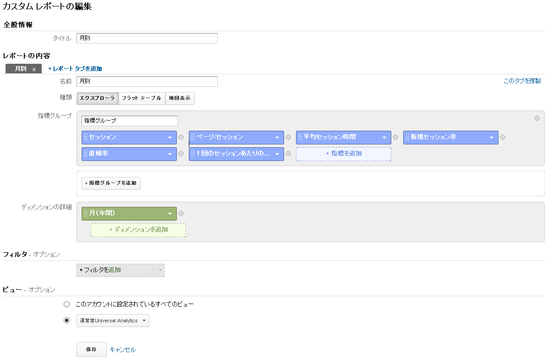This screenshot has height=360, width=548.
Task: Click the キャンセル link
Action: tap(122, 349)
